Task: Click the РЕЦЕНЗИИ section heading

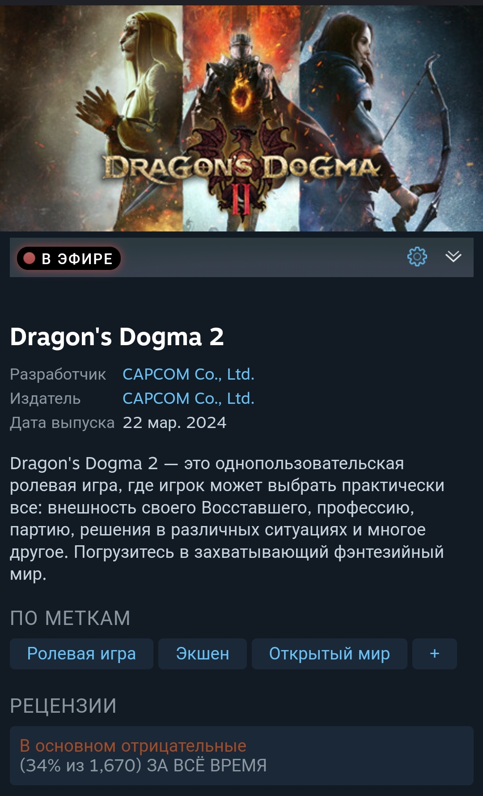Action: coord(63,706)
